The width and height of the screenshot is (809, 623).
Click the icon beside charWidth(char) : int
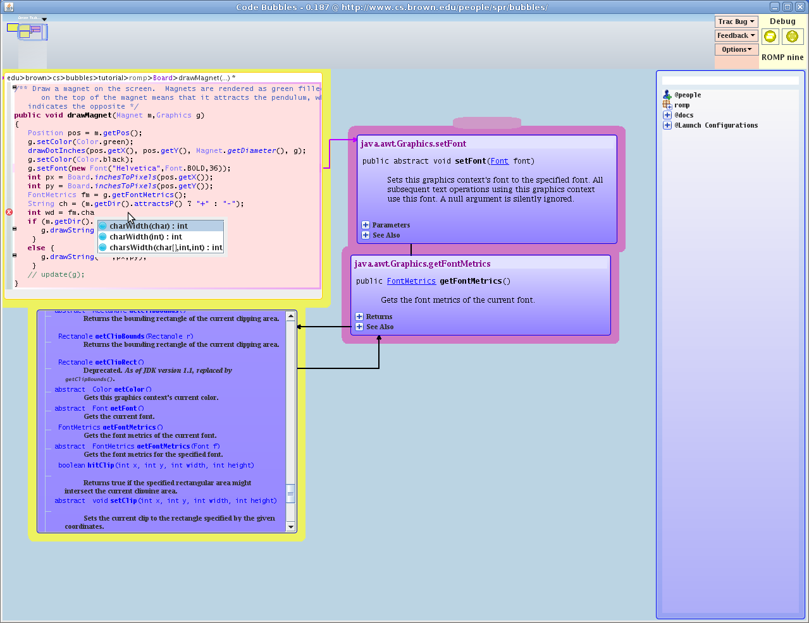(103, 226)
